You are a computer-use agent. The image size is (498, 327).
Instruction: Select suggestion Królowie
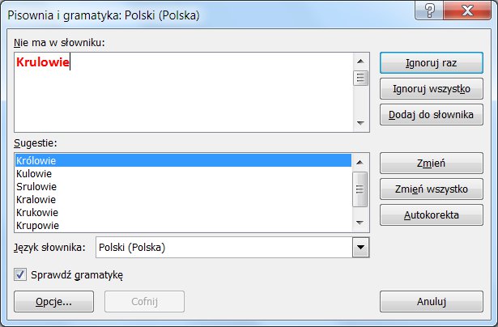pyautogui.click(x=184, y=160)
